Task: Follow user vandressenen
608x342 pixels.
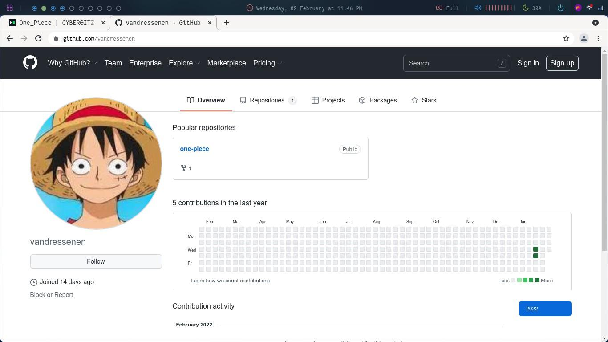Action: click(x=96, y=261)
